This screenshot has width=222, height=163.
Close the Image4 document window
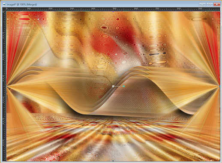click(x=217, y=5)
